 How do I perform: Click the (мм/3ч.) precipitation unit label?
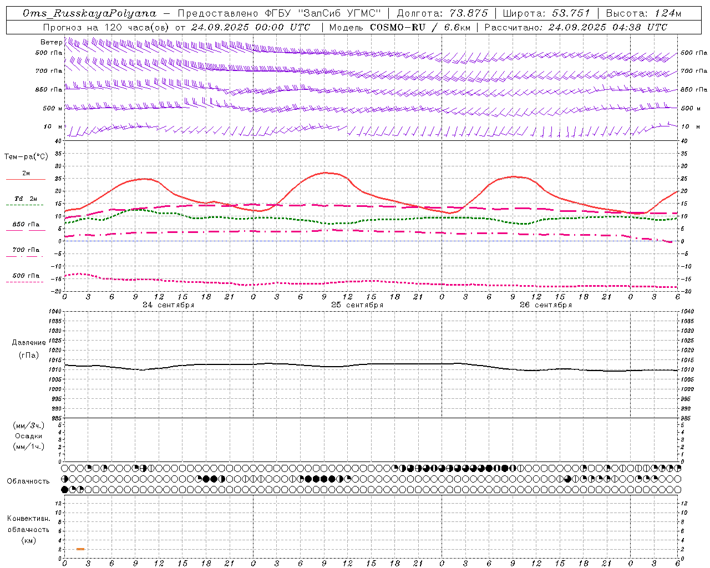click(29, 425)
